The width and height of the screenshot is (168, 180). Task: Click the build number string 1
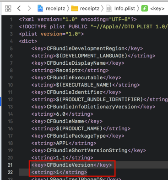tap(58, 172)
